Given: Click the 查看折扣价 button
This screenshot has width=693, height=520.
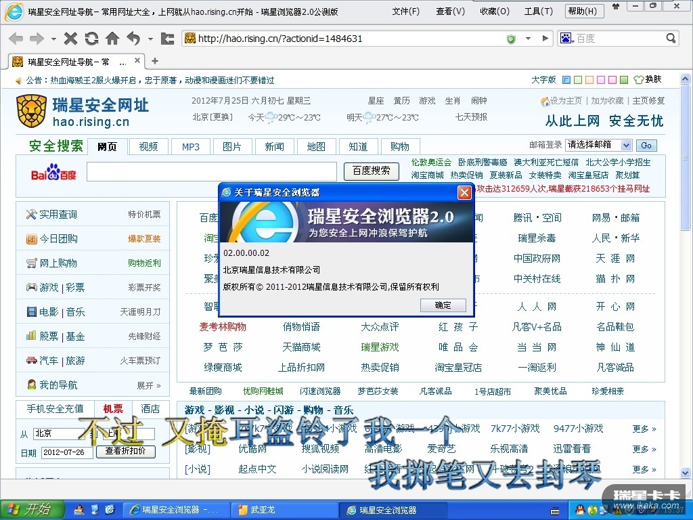Looking at the screenshot, I should (x=125, y=452).
